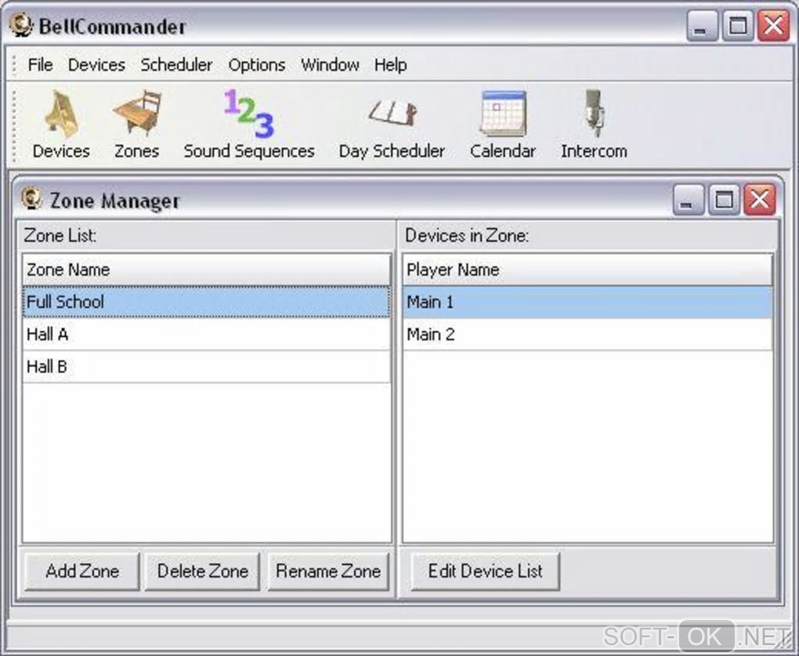This screenshot has width=799, height=656.
Task: Open the File menu
Action: 40,65
